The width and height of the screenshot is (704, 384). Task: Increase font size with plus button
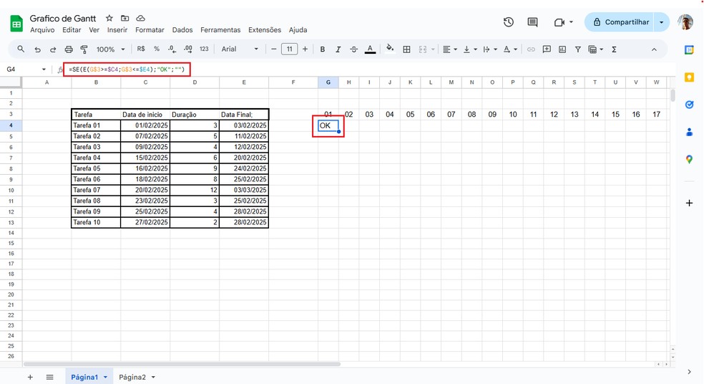coord(305,49)
